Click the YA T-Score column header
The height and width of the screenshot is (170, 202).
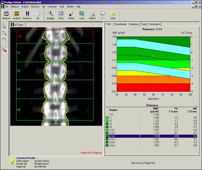[x=173, y=110]
